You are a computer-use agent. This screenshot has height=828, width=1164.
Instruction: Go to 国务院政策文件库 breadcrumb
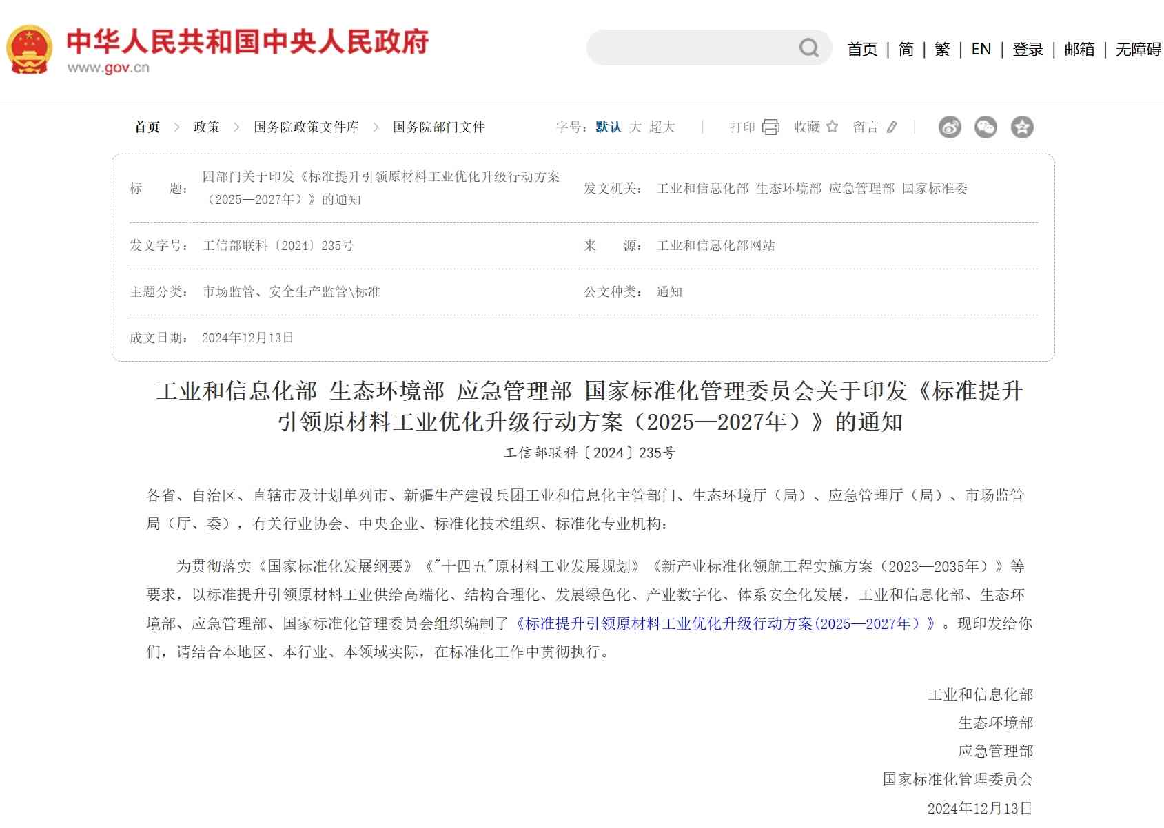pyautogui.click(x=306, y=127)
